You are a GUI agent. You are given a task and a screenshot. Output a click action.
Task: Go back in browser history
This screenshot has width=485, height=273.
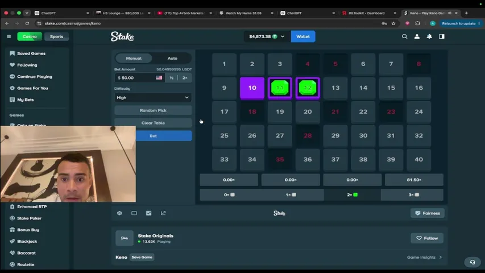pyautogui.click(x=7, y=23)
